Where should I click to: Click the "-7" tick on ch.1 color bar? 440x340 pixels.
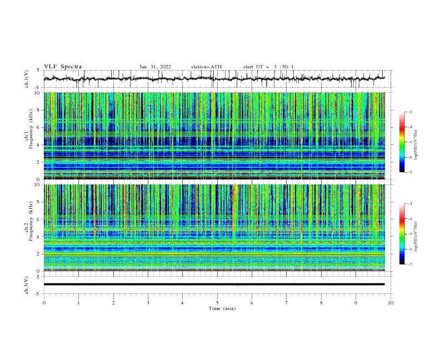(x=410, y=172)
